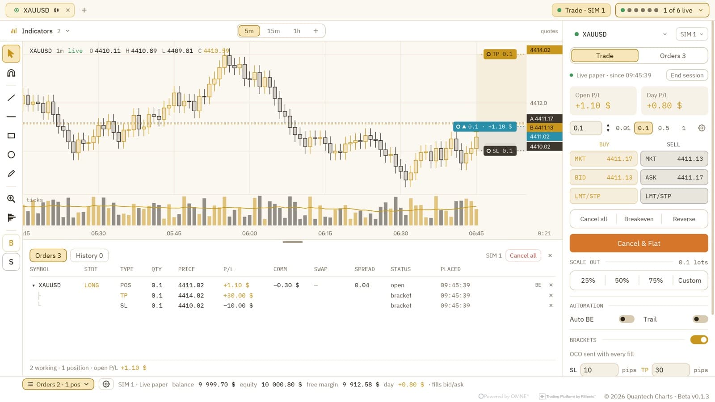Open XAUUSD symbol selector dropdown
Screen dimensions: 715x402
[621, 34]
